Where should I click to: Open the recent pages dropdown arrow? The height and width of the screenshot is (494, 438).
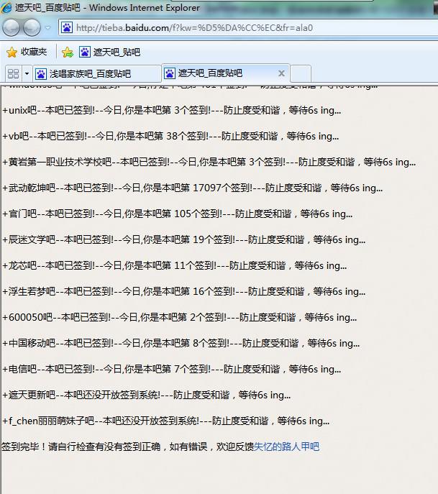[x=48, y=28]
